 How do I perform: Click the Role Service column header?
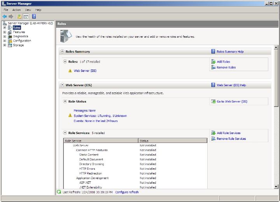[101, 141]
